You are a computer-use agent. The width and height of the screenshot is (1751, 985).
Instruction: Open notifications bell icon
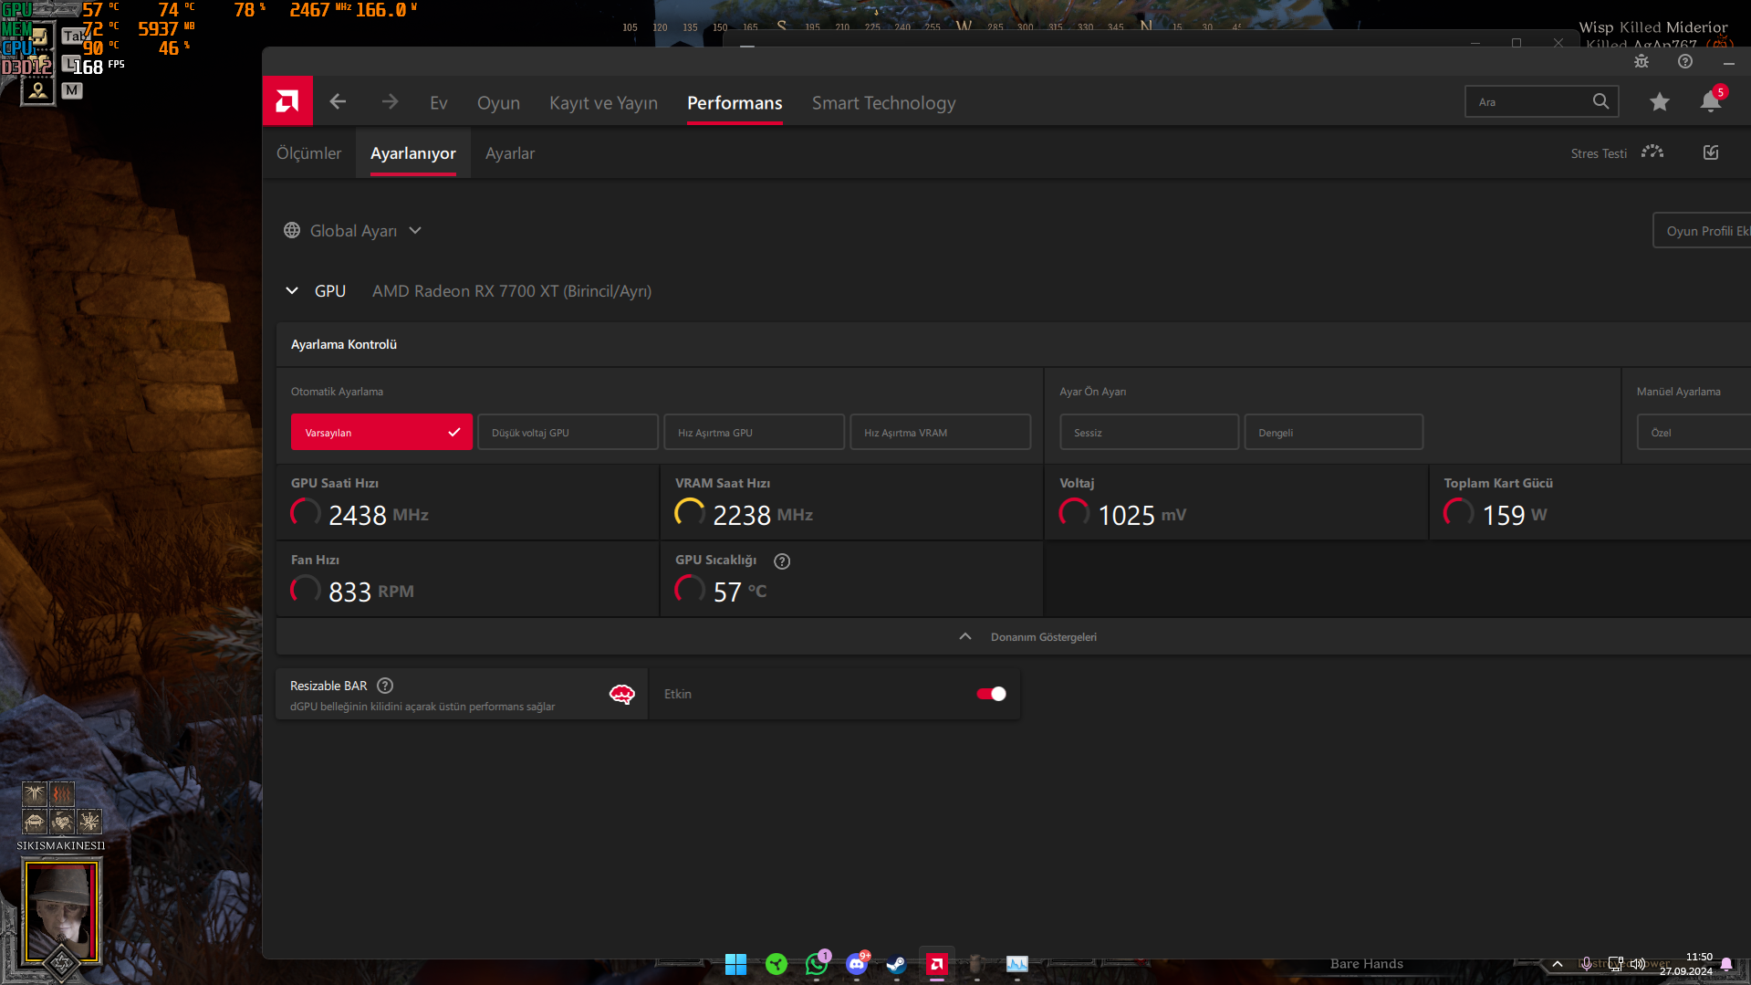(x=1711, y=102)
